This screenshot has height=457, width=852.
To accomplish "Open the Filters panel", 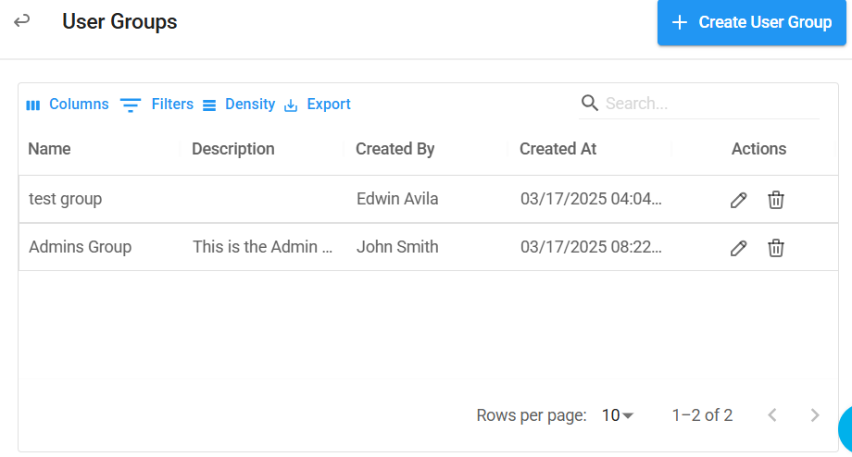I will click(x=157, y=105).
